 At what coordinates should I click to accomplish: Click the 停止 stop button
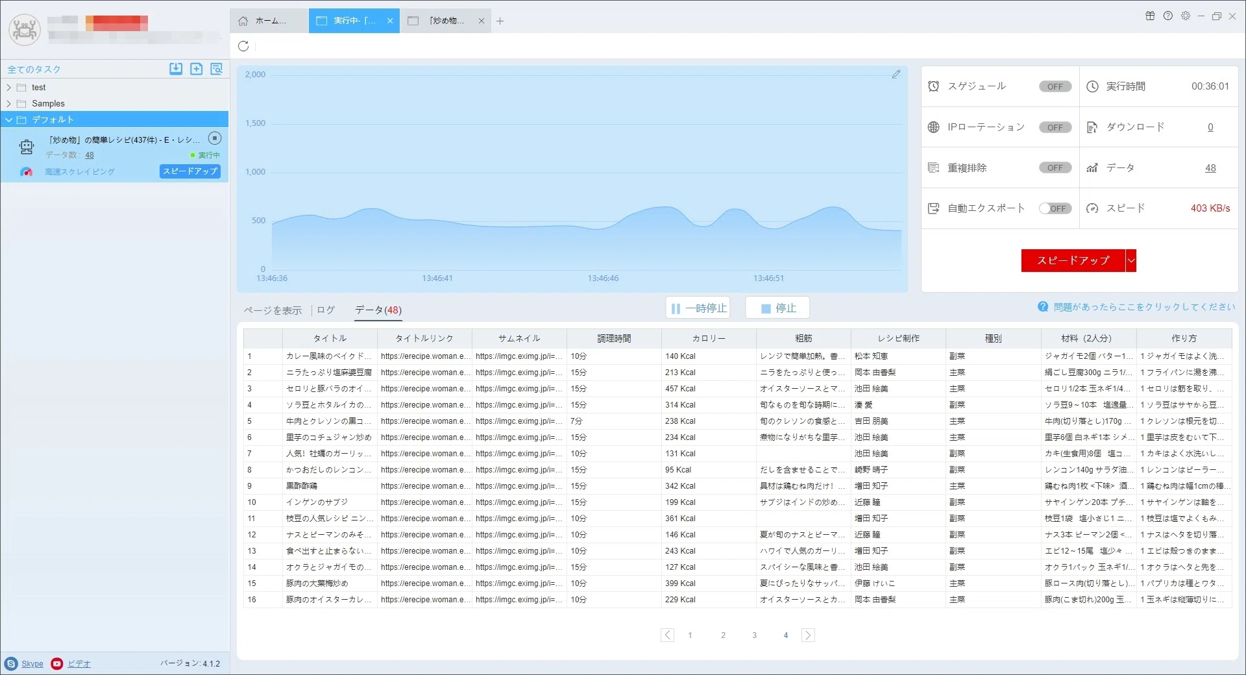click(x=777, y=308)
